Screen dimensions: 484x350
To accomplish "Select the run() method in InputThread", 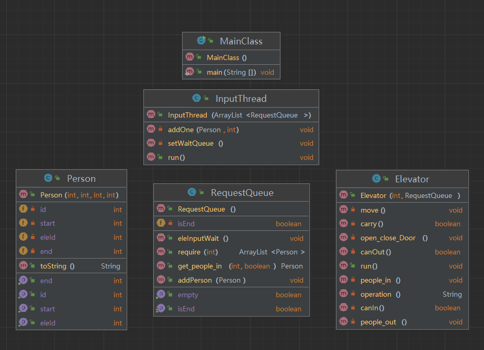I will [231, 157].
